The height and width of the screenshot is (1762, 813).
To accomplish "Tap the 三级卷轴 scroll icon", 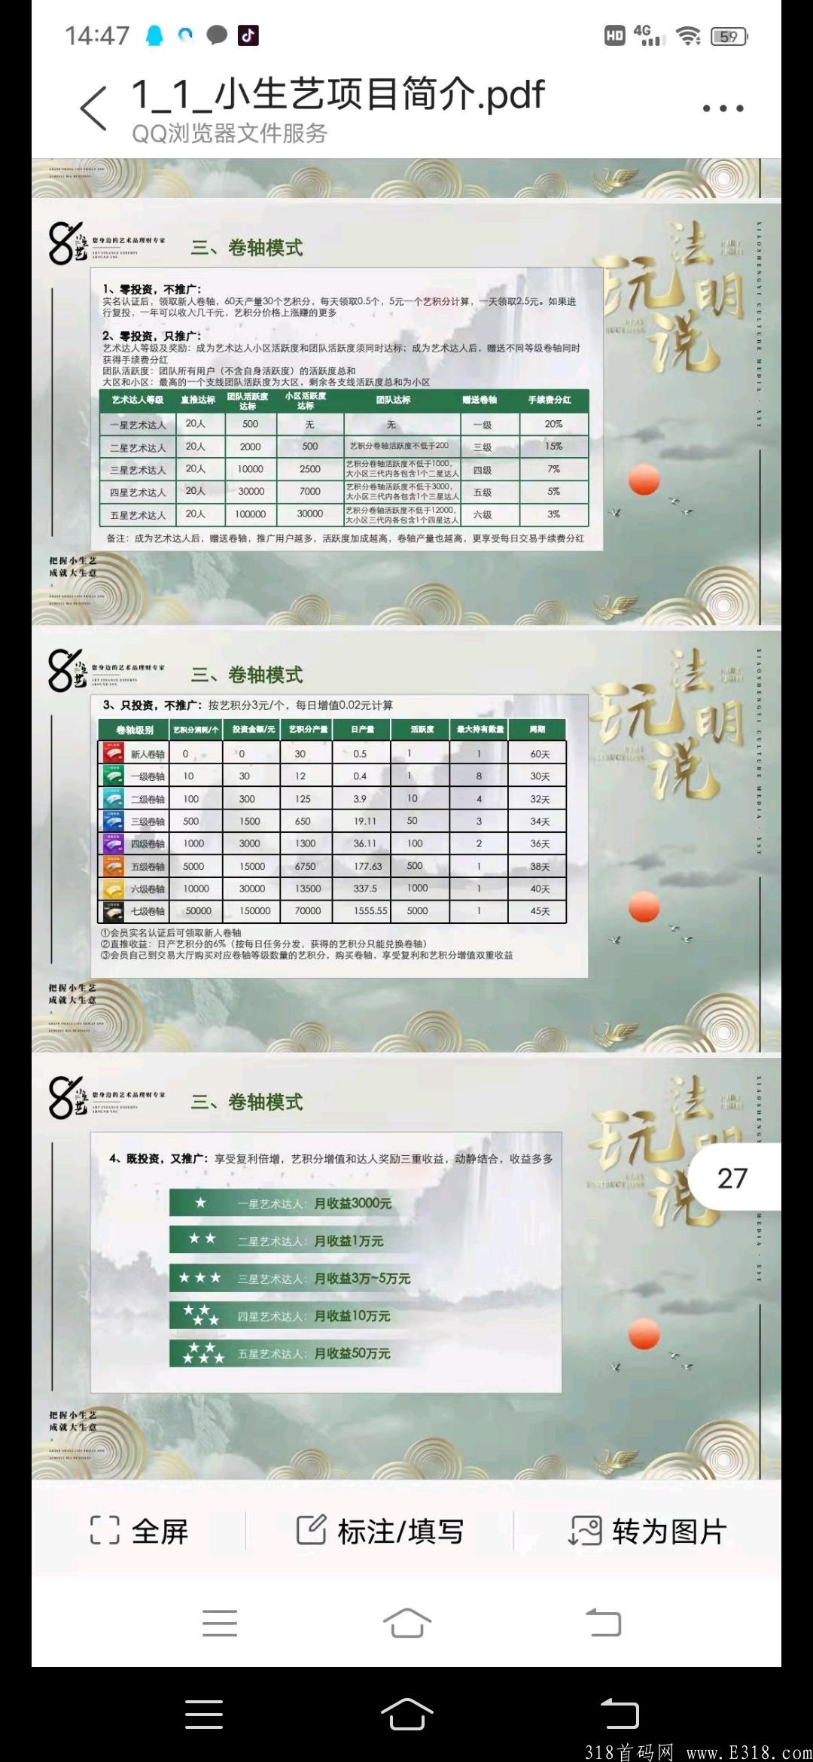I will [113, 821].
